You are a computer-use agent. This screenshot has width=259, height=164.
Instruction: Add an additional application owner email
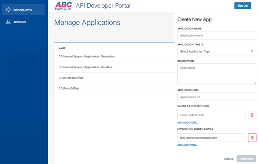pyautogui.click(x=187, y=145)
